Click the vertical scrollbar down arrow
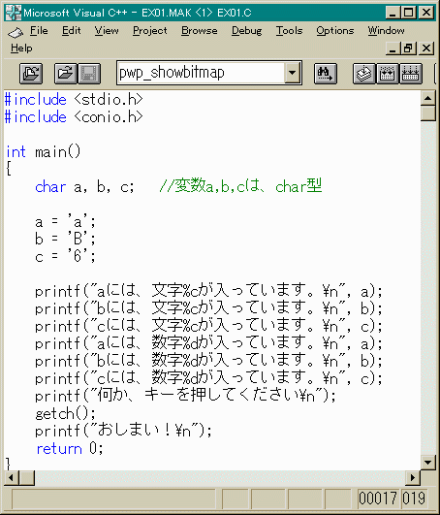The height and width of the screenshot is (515, 440). click(427, 463)
